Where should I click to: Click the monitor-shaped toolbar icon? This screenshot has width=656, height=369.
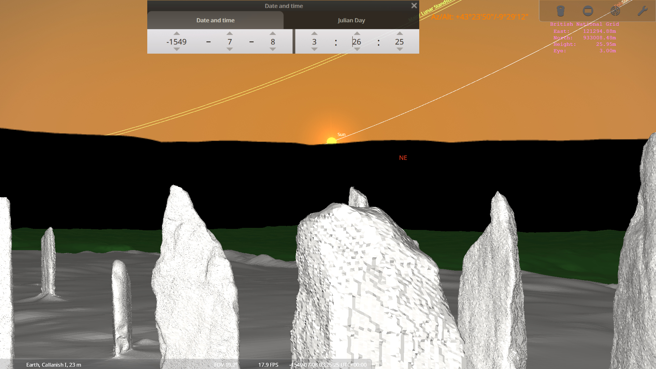pos(588,11)
